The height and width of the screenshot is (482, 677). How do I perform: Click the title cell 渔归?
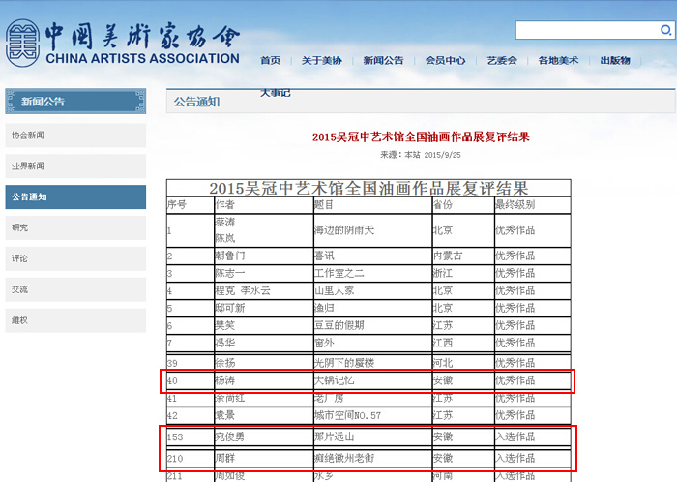click(x=372, y=308)
